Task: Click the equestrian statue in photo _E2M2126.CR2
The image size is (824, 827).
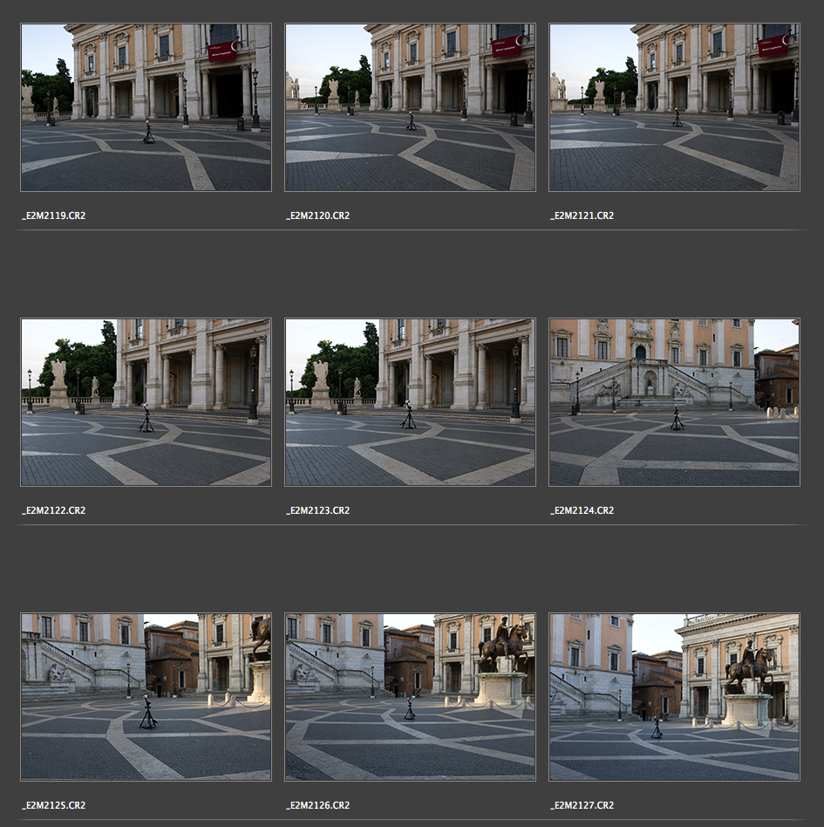Action: coord(501,646)
